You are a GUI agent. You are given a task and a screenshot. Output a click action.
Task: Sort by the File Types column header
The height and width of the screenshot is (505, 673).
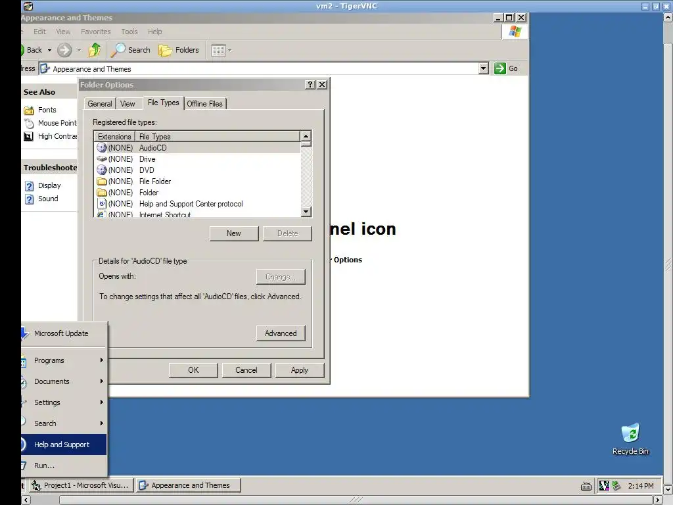click(x=218, y=137)
